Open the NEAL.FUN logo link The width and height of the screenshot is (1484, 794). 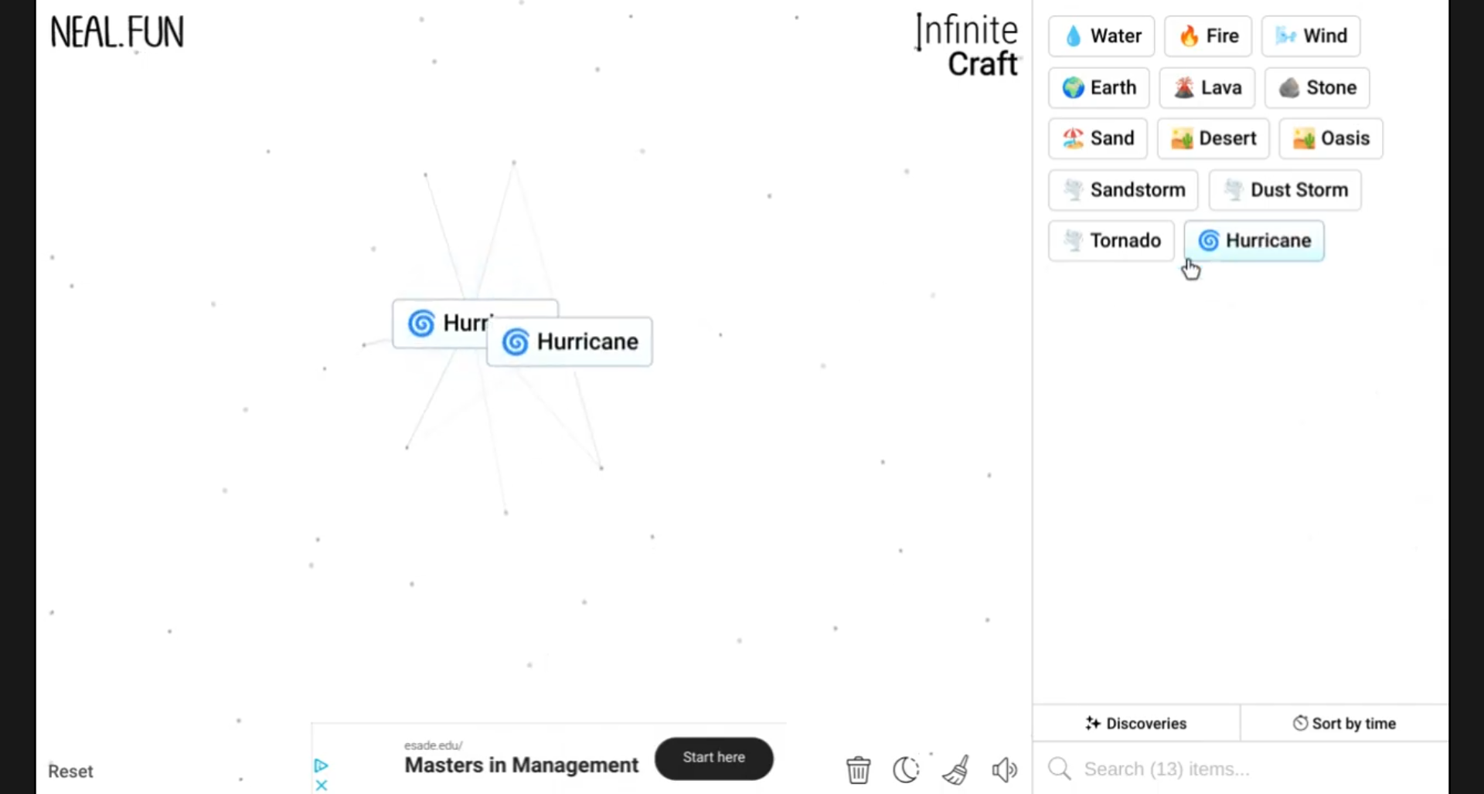pyautogui.click(x=117, y=32)
